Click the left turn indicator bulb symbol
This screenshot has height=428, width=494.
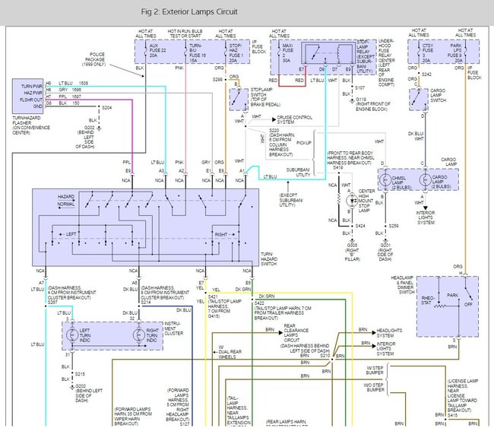73,334
